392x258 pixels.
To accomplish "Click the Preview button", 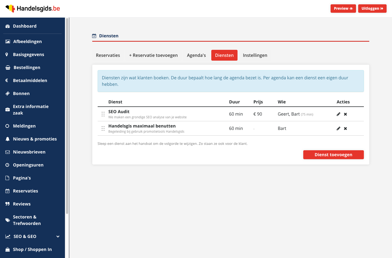I will click(x=343, y=9).
